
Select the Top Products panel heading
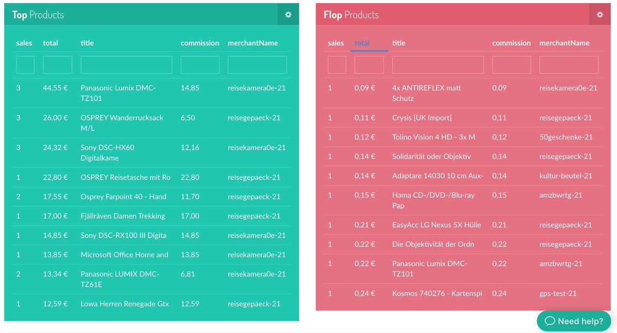[x=38, y=15]
